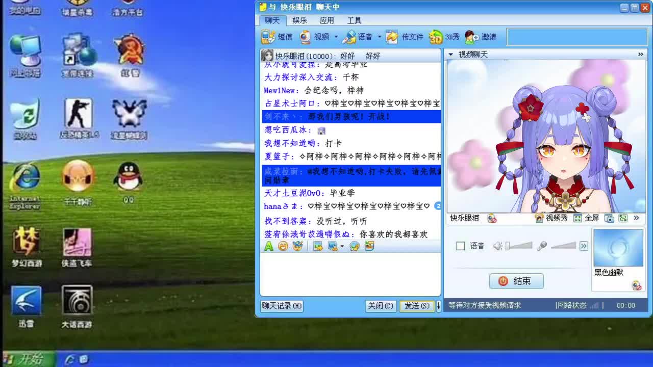Open the butterfly sword game icon
This screenshot has height=367, width=653.
(130, 119)
